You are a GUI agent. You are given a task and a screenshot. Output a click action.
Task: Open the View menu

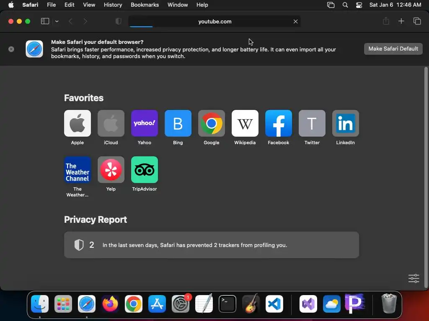89,5
